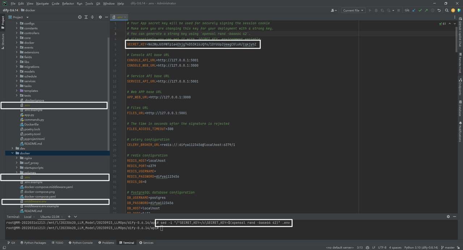This screenshot has width=463, height=250.
Task: Open the Services tool window
Action: coord(146,242)
